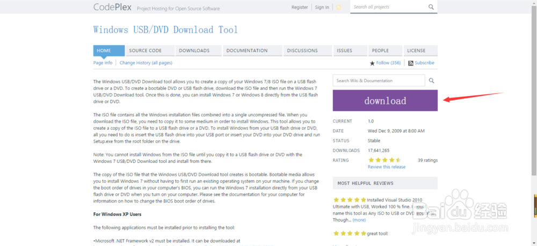Screen dimensions: 537x246
Task: Click the 'Stable' status value
Action: [x=374, y=140]
